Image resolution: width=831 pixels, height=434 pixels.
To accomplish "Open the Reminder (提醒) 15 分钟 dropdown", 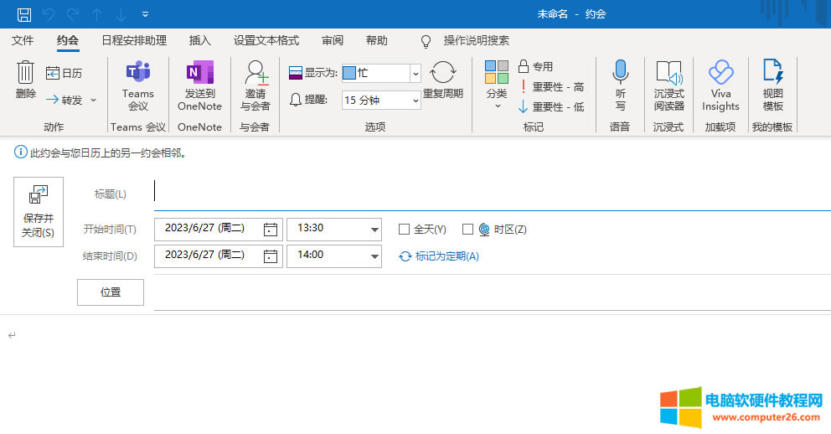I will coord(415,101).
